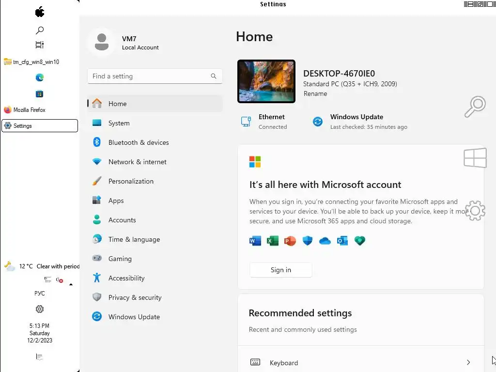496x372 pixels.
Task: Open Privacy & security category
Action: click(x=155, y=297)
